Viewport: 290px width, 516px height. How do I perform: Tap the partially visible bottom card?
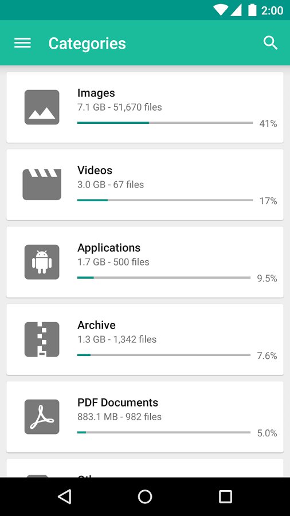point(145,468)
